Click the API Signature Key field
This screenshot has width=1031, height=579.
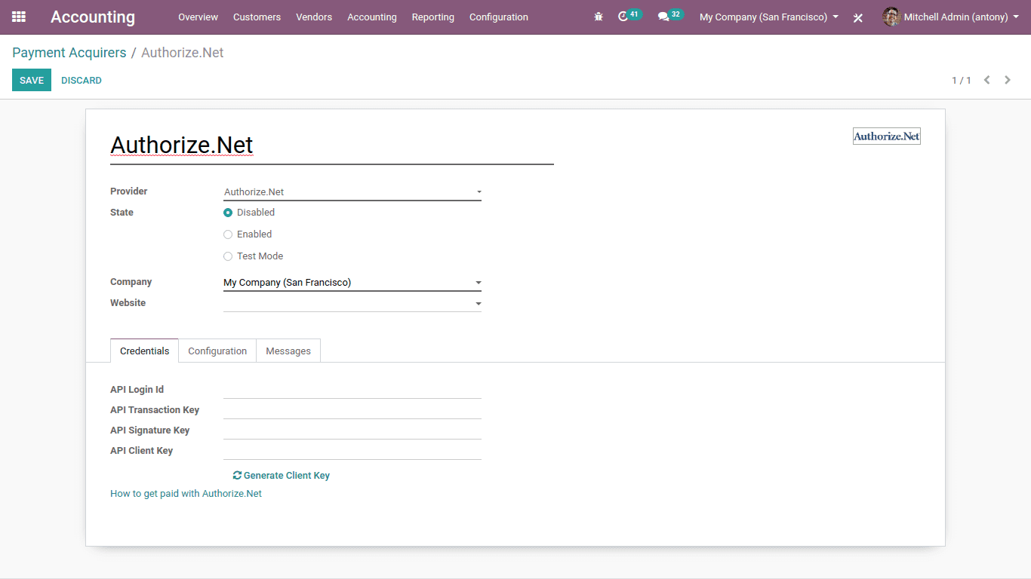pos(352,430)
